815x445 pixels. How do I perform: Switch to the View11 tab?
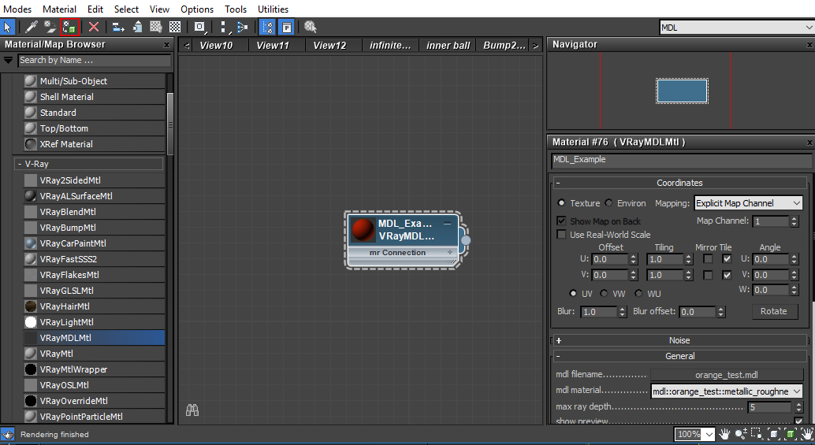pos(273,45)
